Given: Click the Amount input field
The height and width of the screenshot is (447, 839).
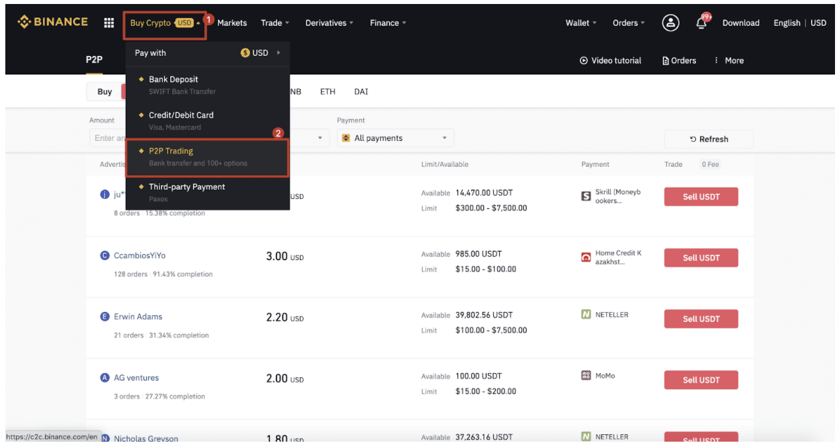Looking at the screenshot, I should pos(108,138).
